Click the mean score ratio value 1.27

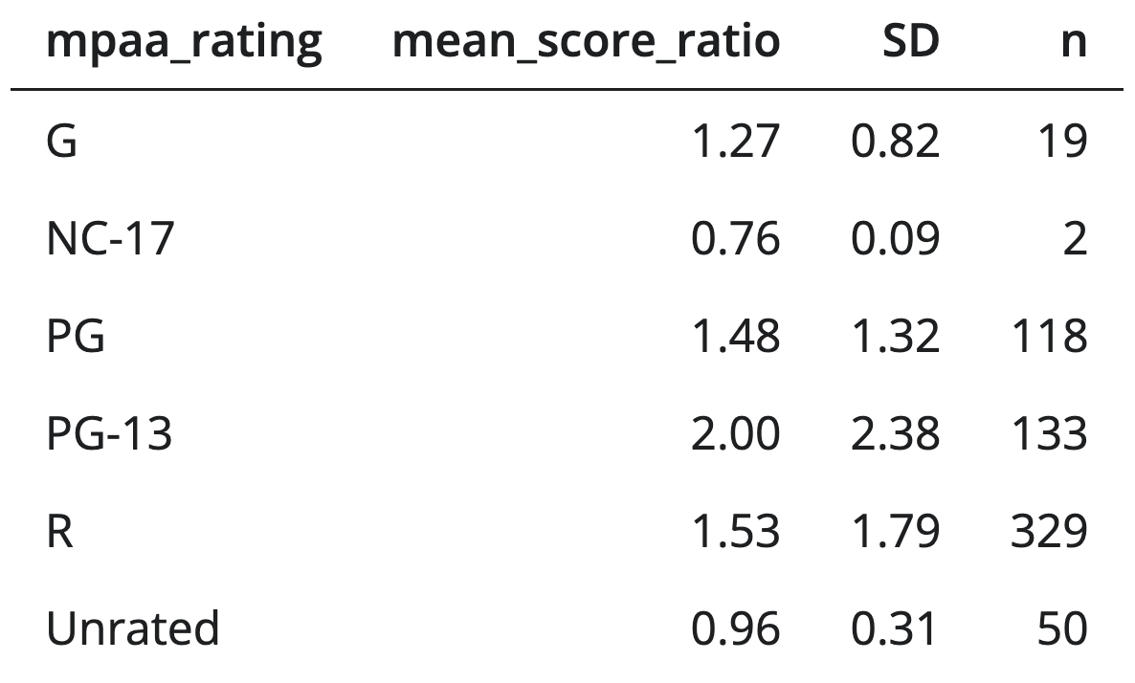735,143
